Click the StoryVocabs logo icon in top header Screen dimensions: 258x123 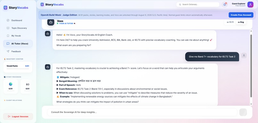pos(42,4)
